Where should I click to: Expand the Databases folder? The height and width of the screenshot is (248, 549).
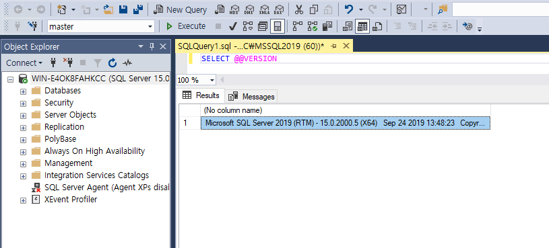[23, 91]
